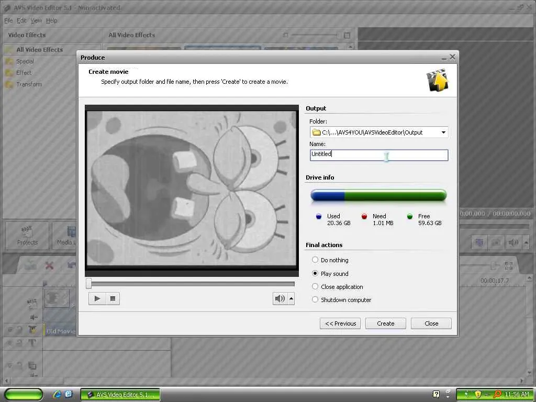
Task: Expand main window preview volume arrow
Action: pyautogui.click(x=526, y=243)
